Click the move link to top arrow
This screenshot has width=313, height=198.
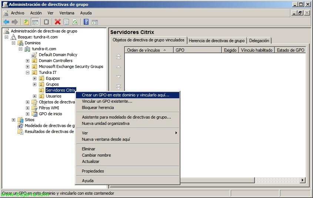point(119,57)
